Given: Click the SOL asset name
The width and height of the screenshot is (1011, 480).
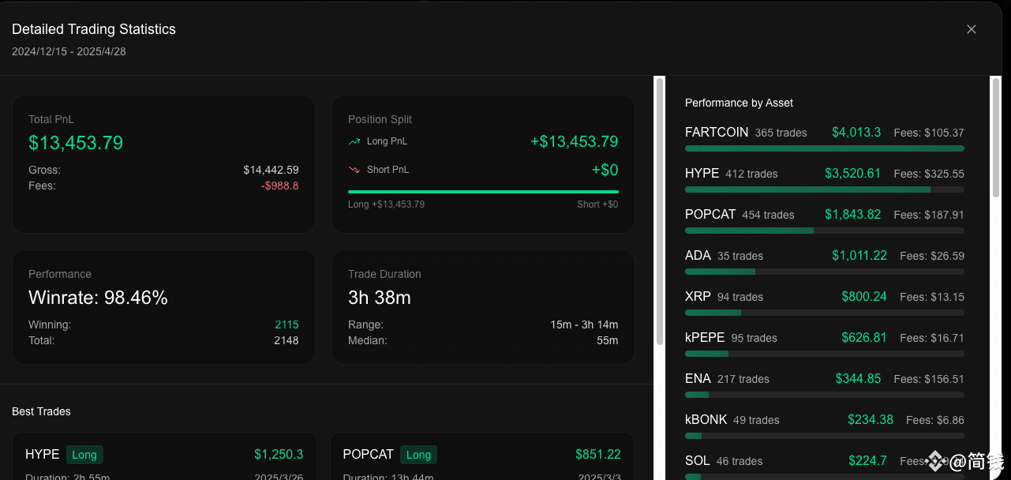Looking at the screenshot, I should 697,461.
